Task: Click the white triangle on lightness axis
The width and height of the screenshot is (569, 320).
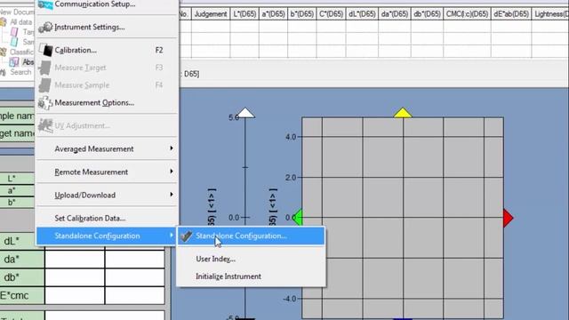Action: pos(245,113)
